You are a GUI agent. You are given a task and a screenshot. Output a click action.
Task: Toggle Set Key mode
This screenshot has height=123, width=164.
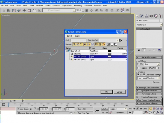[x=104, y=113]
